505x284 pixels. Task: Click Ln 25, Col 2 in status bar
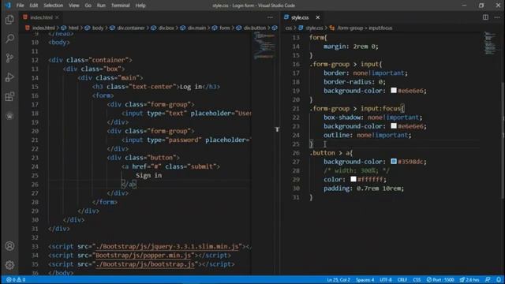tap(339, 280)
